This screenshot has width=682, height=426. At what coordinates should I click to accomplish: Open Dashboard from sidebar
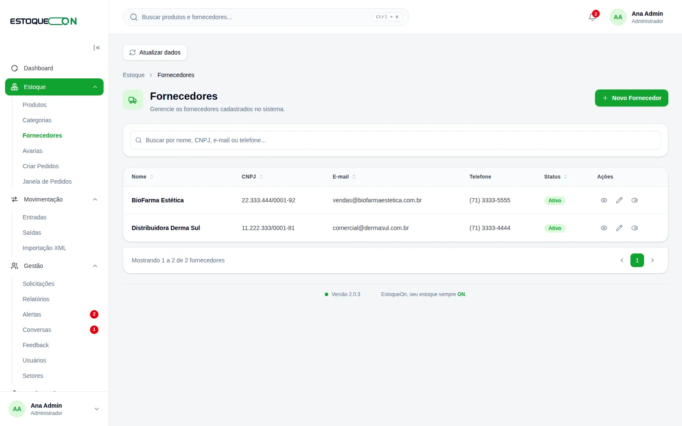[54, 68]
